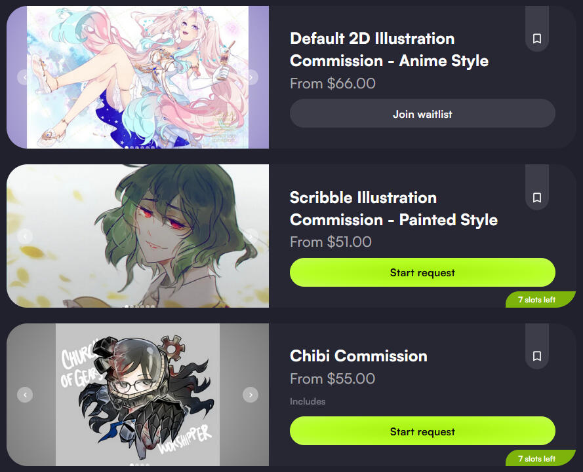Bookmark the Default 2D Illustration Commission
Viewport: 583px width, 472px height.
pos(536,39)
